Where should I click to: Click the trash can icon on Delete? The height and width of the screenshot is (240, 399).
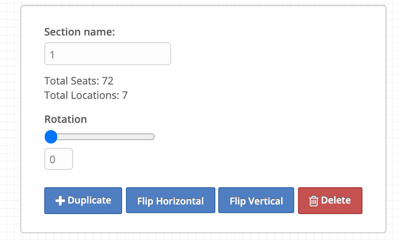coord(313,201)
